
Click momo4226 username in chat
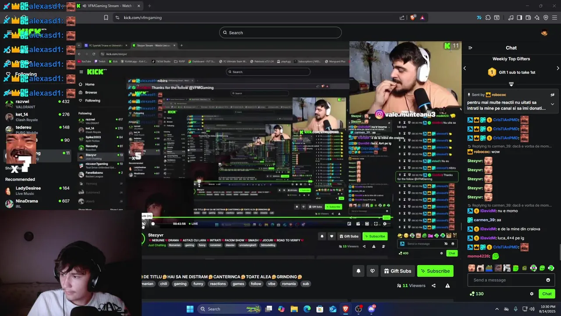(x=479, y=256)
